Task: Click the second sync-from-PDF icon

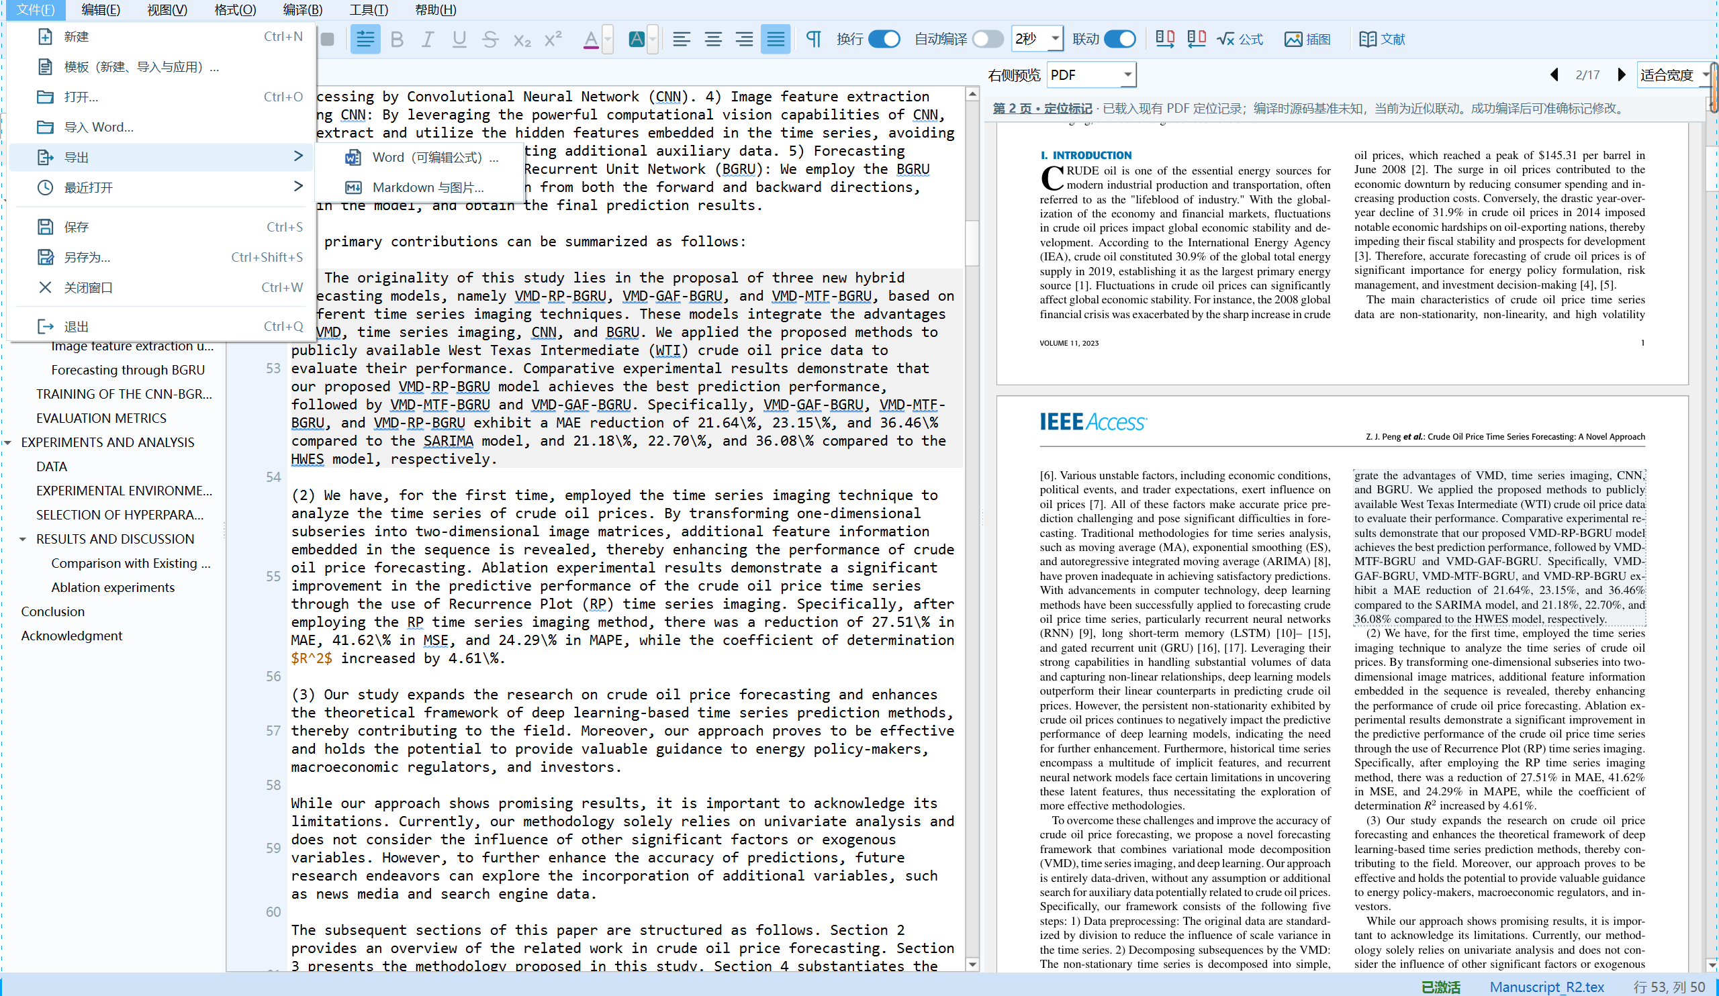Action: pyautogui.click(x=1197, y=40)
